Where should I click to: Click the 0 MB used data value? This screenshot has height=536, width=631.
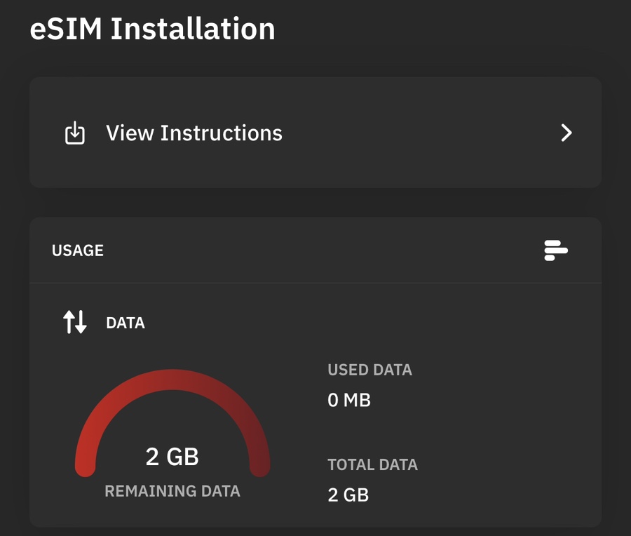tap(349, 400)
